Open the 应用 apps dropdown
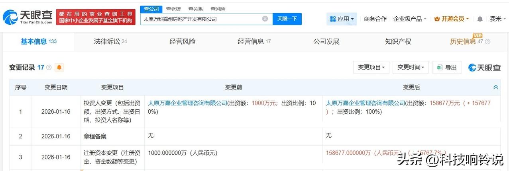The image size is (509, 171). 342,19
